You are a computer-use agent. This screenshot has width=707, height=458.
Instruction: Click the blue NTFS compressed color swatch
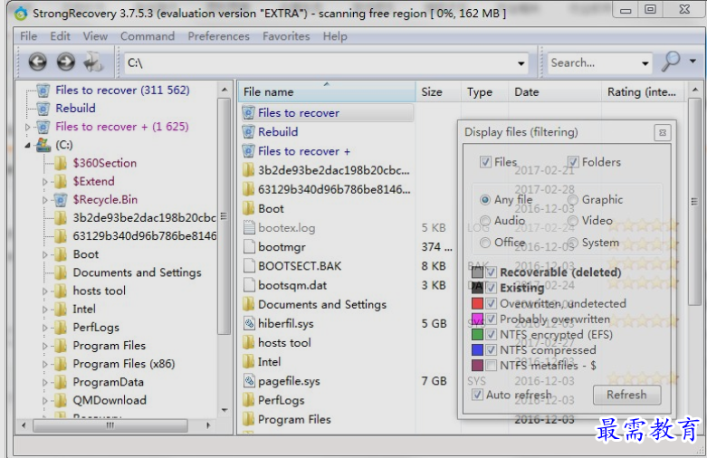click(x=477, y=349)
